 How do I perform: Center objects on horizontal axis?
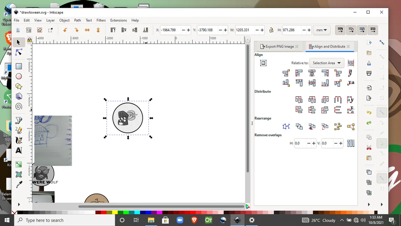pos(312,83)
